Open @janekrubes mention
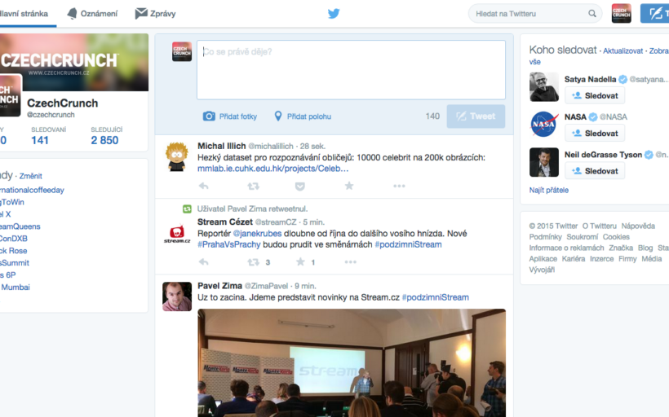 (257, 234)
